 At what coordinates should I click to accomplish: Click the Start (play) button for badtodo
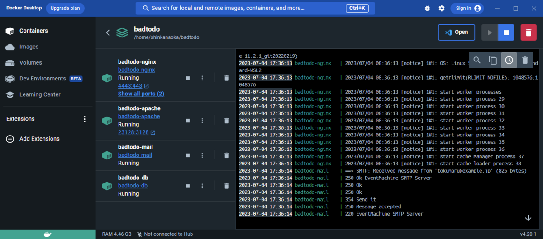(490, 33)
